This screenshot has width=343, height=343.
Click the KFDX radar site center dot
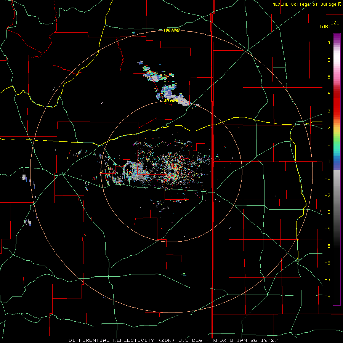pyautogui.click(x=172, y=171)
